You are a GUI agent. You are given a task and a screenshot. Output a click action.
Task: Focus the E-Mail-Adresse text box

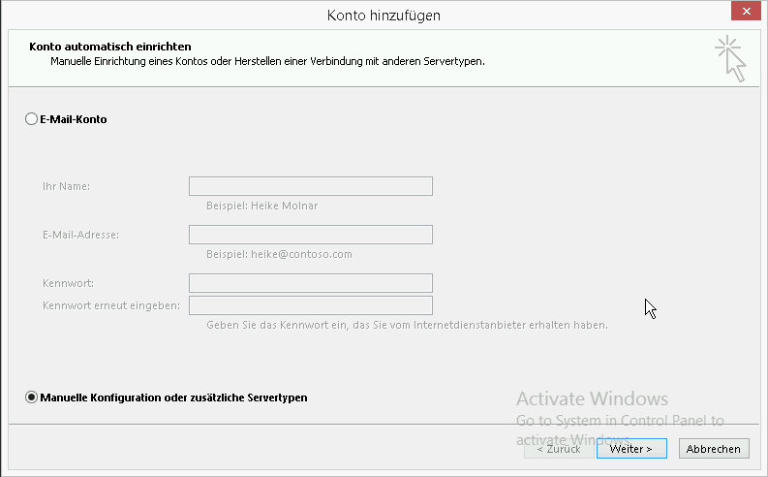point(310,235)
